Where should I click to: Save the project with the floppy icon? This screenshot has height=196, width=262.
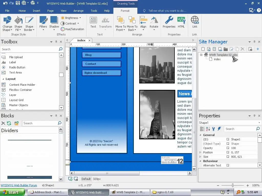pos(18,3)
